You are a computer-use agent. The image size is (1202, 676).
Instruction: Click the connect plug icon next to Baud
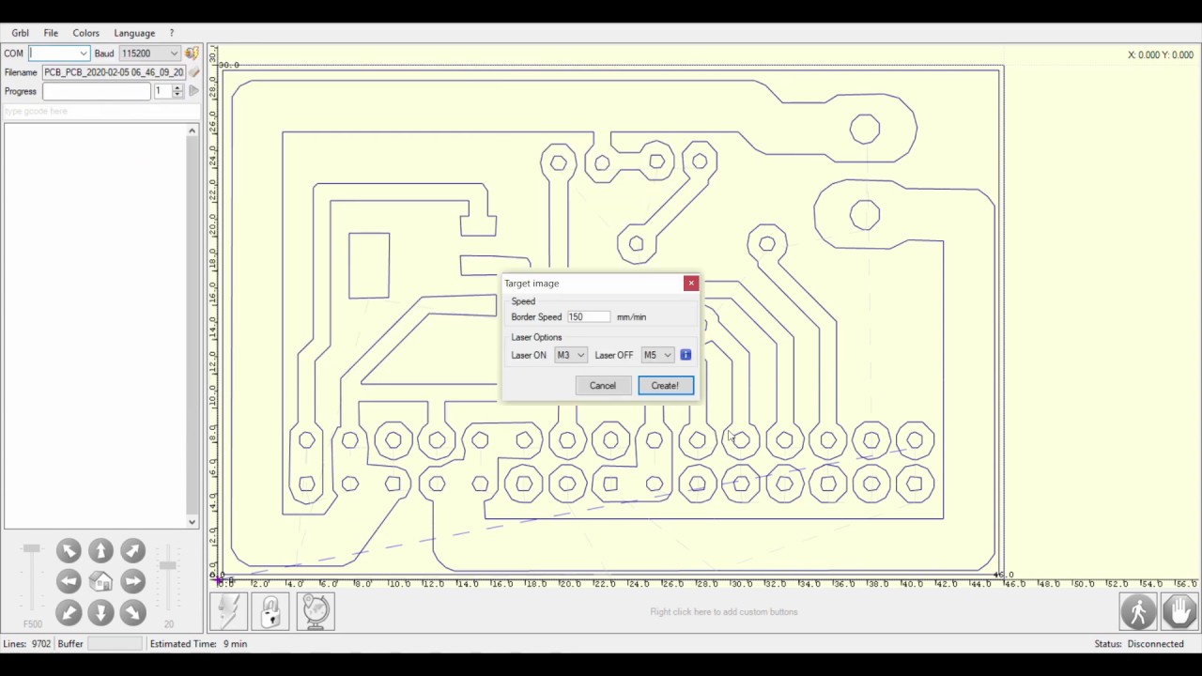[x=192, y=54]
